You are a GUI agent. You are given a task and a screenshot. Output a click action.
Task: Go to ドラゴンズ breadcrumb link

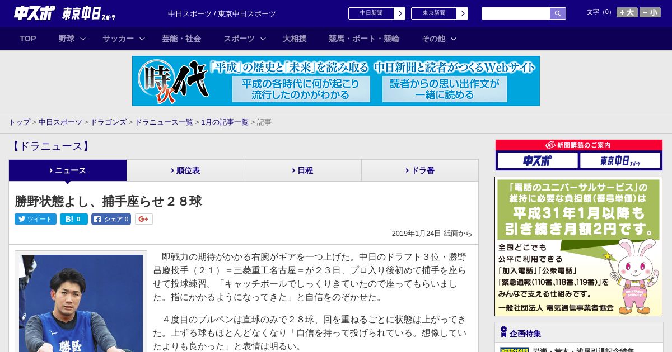point(108,122)
